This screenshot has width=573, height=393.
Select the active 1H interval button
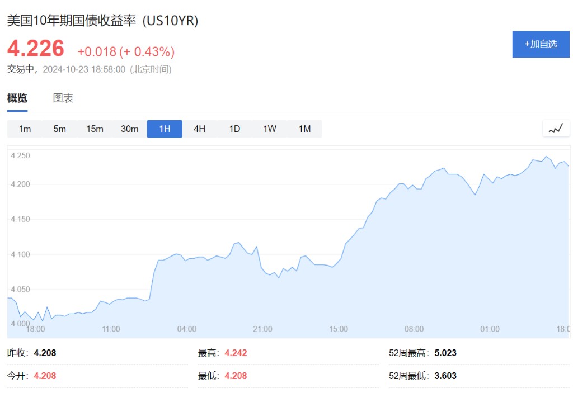point(165,129)
